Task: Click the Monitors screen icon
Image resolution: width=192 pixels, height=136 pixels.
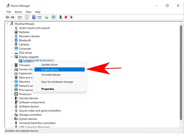Action: point(16,81)
